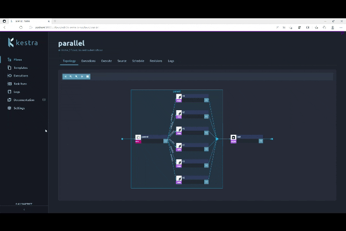Go to Home in the breadcrumb
The width and height of the screenshot is (346, 231).
[64, 50]
